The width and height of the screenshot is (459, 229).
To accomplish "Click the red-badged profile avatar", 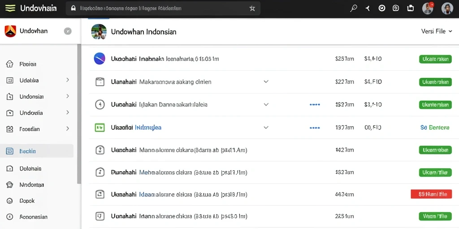I will 428,8.
